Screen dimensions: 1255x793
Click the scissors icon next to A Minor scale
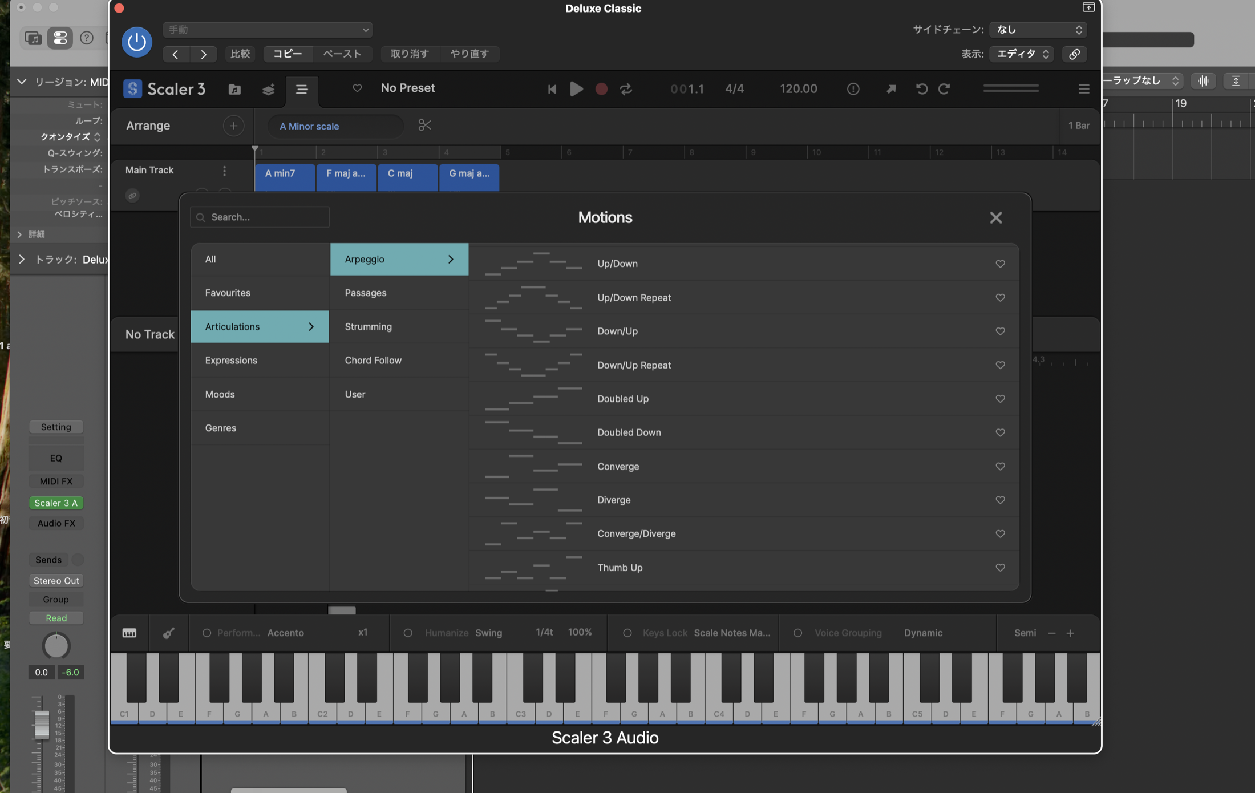click(424, 126)
